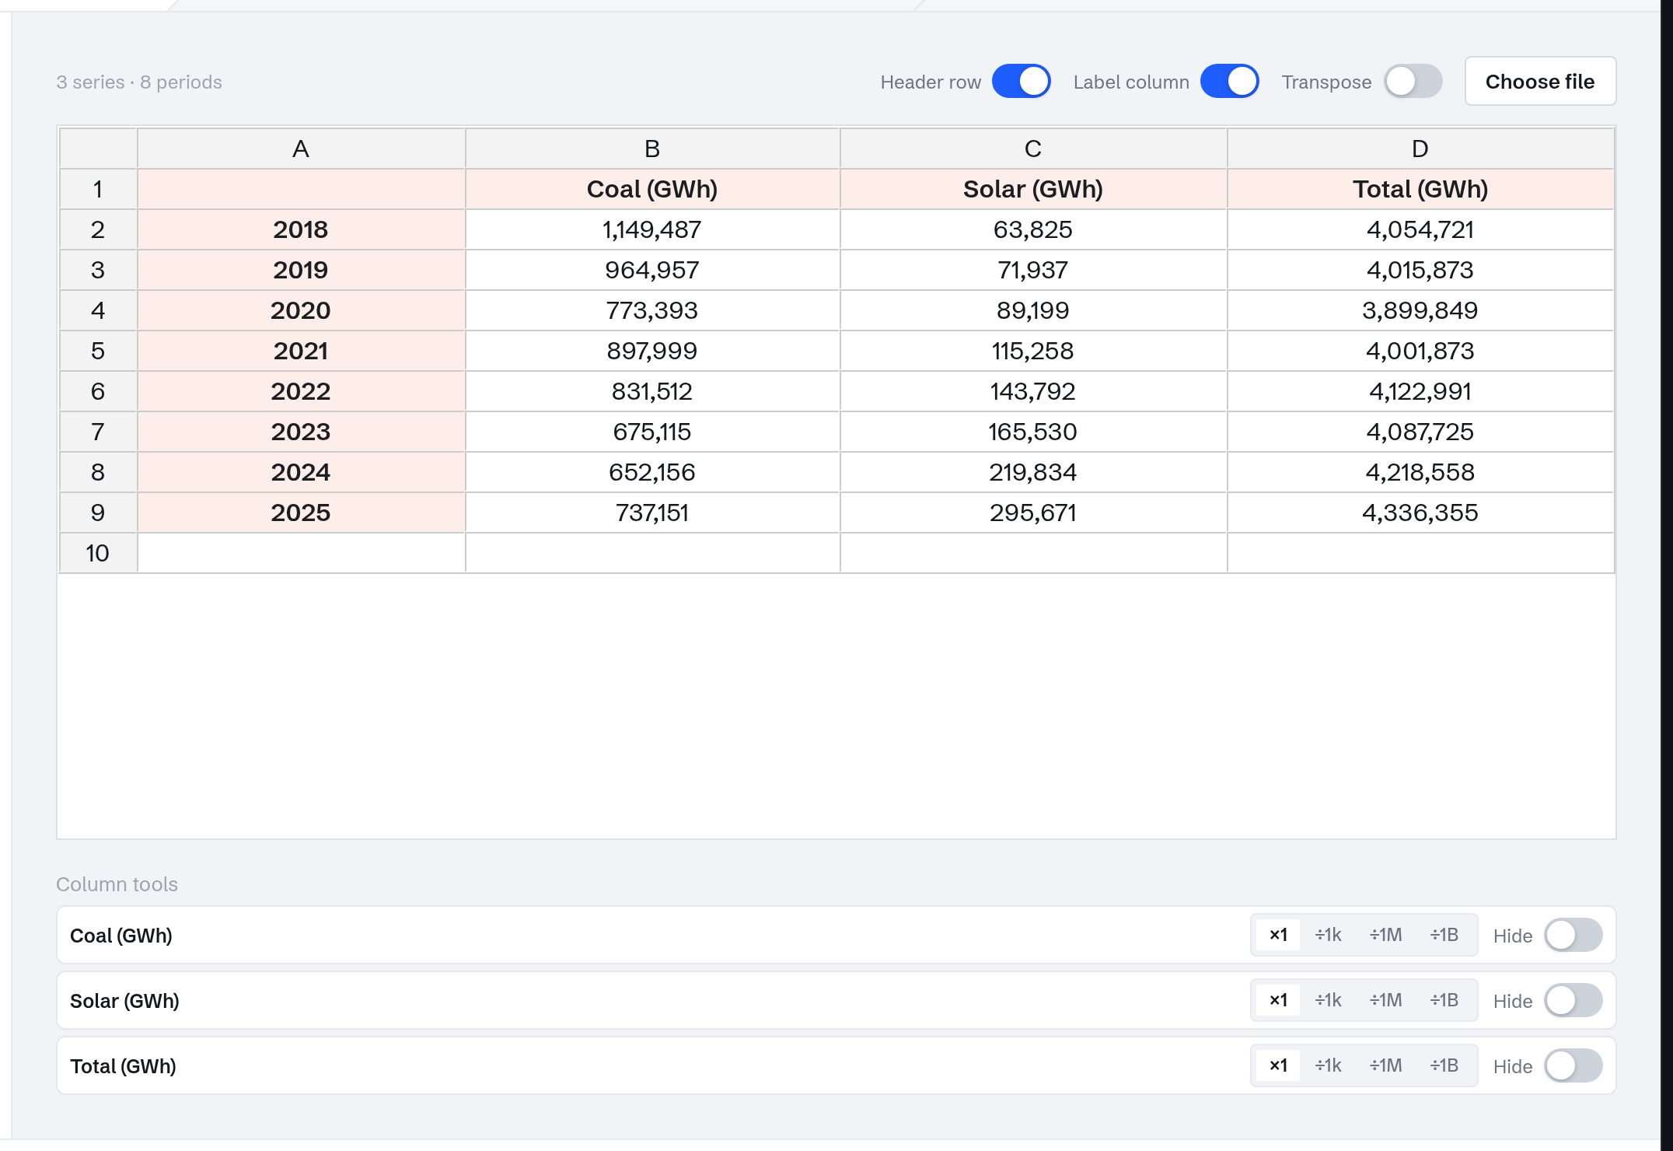
Task: Toggle Hide for Solar (GWh) column
Action: 1573,1001
